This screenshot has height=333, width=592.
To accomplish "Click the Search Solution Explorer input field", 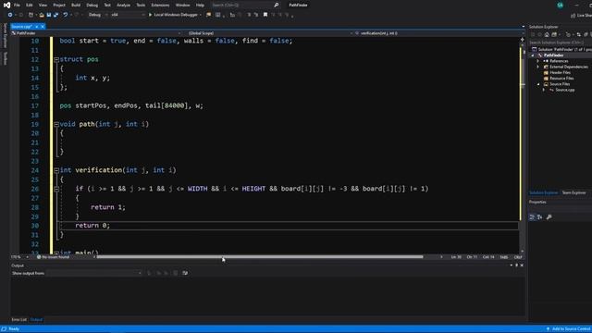I will [560, 43].
